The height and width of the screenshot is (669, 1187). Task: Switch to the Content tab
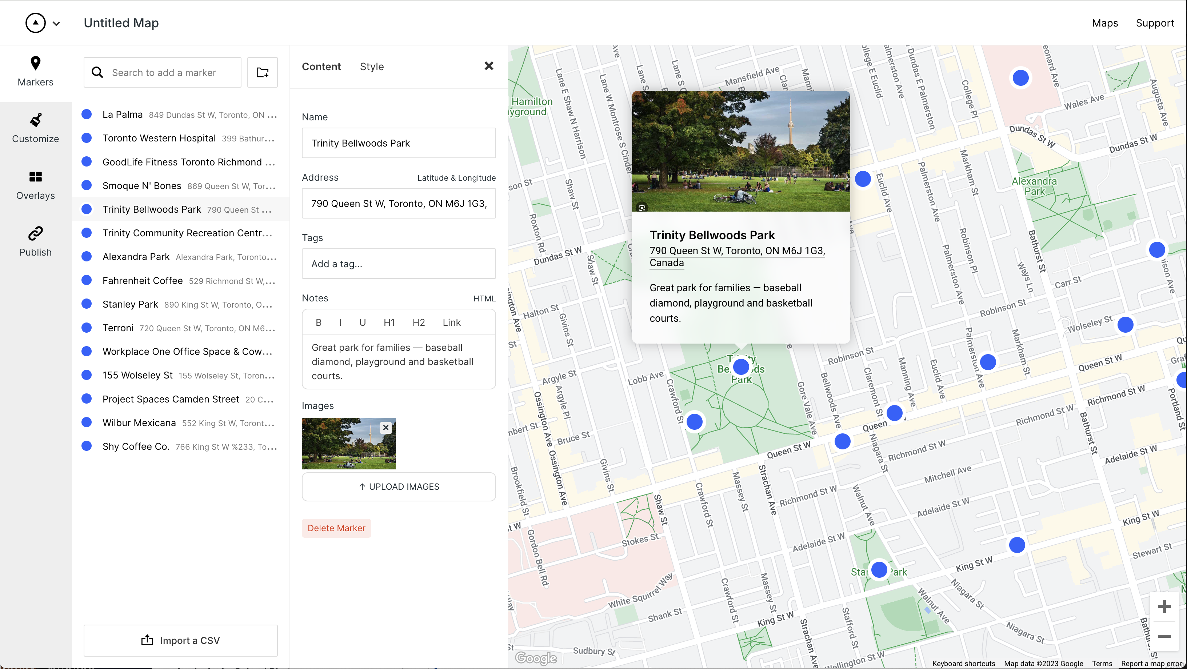point(321,66)
